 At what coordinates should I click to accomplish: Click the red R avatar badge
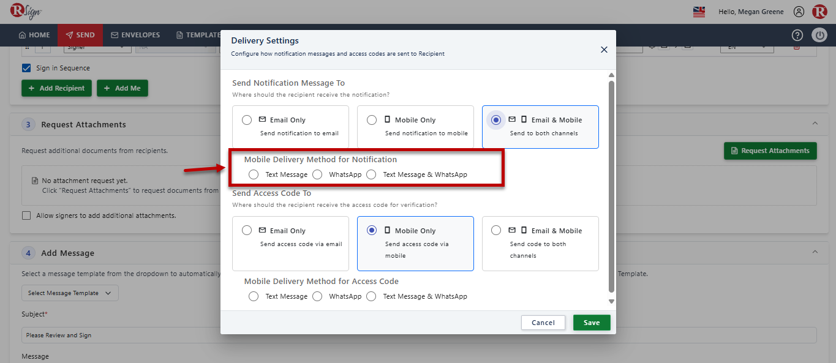coord(819,12)
